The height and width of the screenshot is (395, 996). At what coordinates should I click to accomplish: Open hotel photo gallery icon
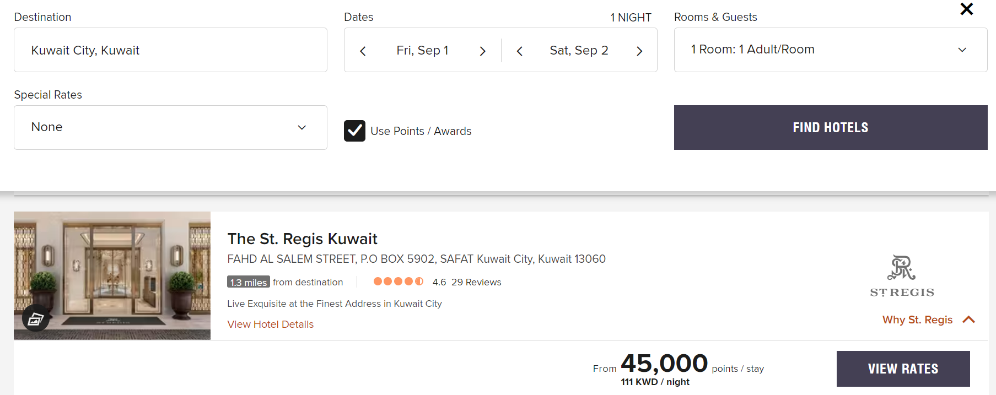point(36,318)
